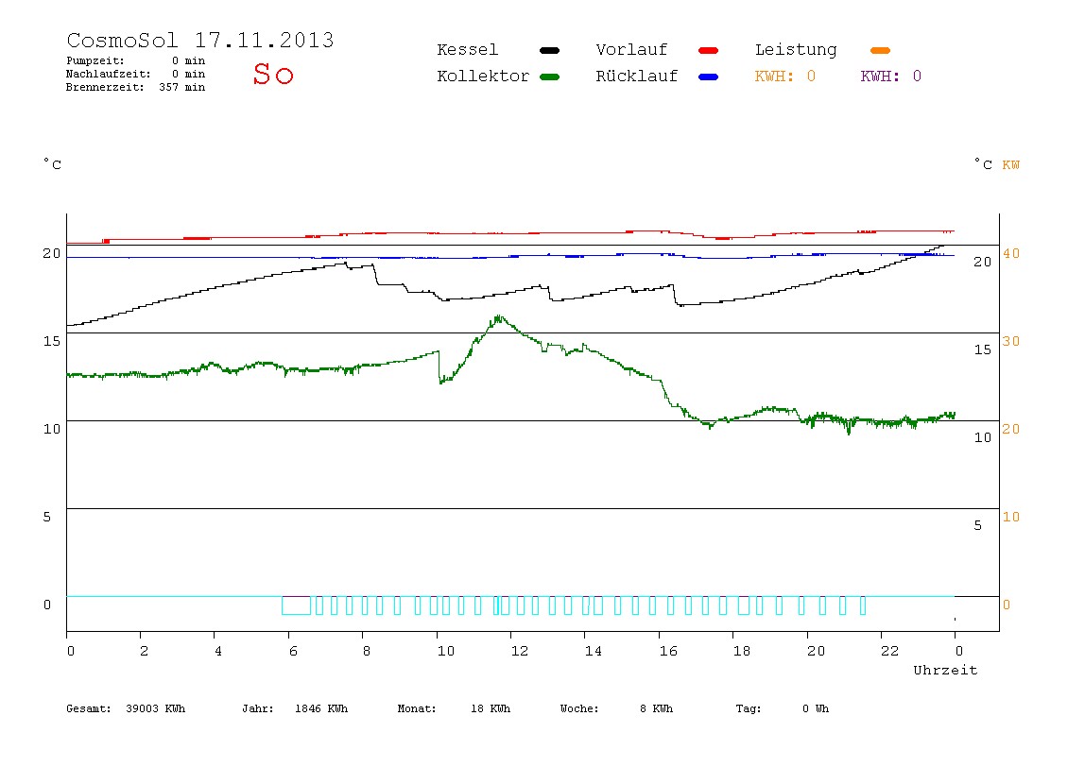This screenshot has height=767, width=1085.
Task: Click the orange KWH: 0 value
Action: 785,77
